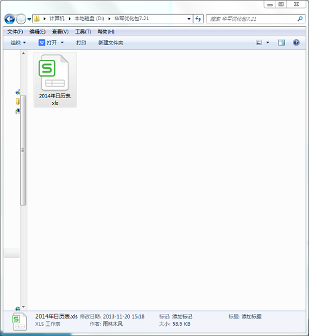The image size is (309, 336).
Task: Click the folder icon in address bar
Action: (37, 19)
